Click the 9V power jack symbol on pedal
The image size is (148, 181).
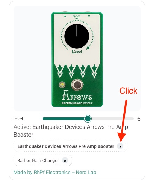click(x=77, y=17)
